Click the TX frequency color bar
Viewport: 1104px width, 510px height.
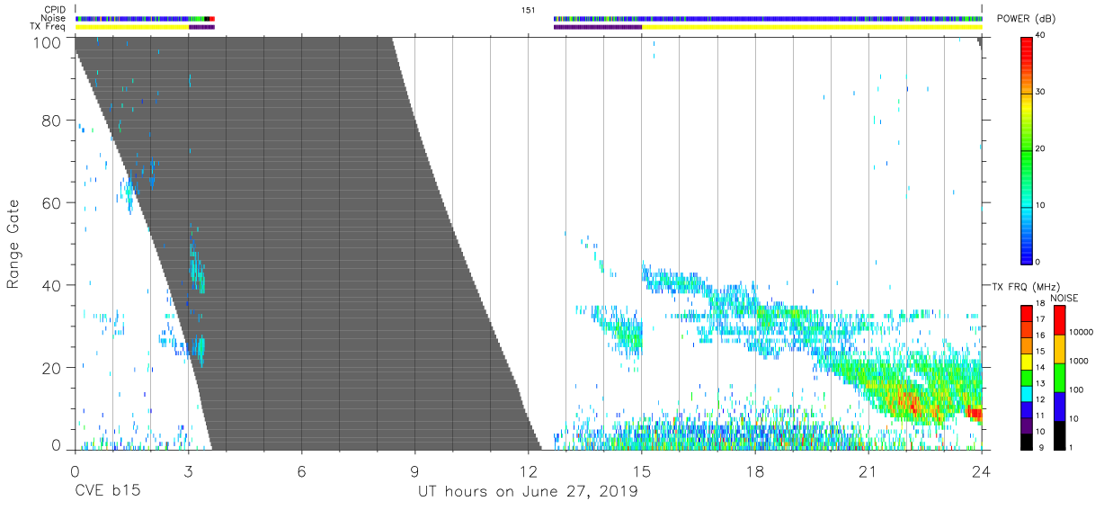[x=1027, y=377]
